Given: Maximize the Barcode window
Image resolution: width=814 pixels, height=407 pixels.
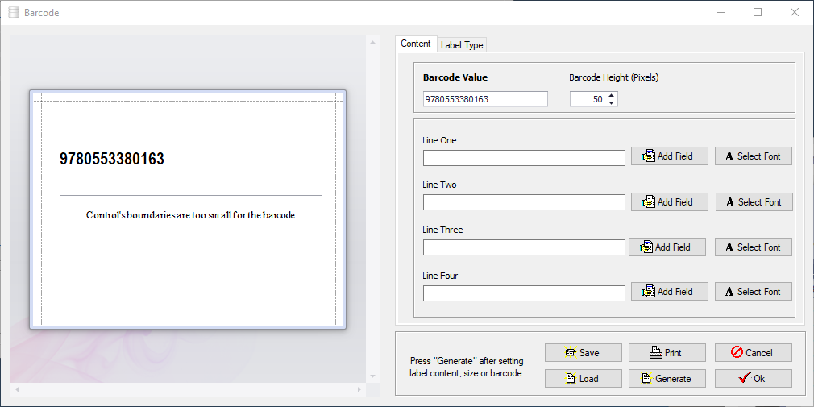Looking at the screenshot, I should [x=758, y=12].
